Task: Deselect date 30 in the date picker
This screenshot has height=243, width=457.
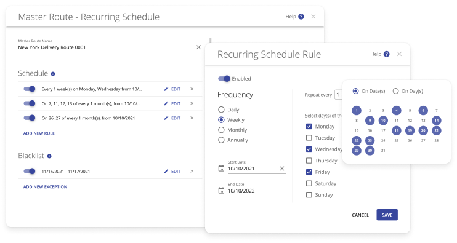Action: click(x=370, y=151)
